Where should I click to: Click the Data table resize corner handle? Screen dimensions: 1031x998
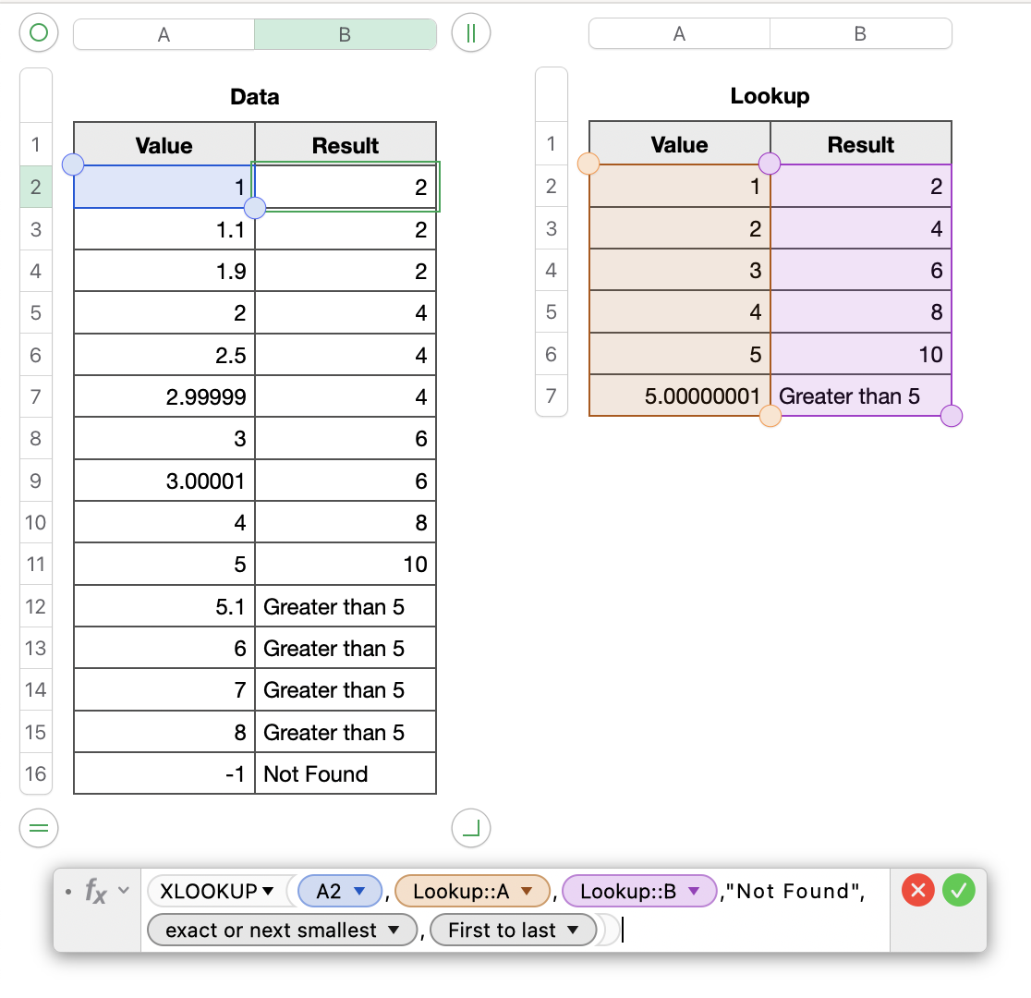tap(471, 828)
